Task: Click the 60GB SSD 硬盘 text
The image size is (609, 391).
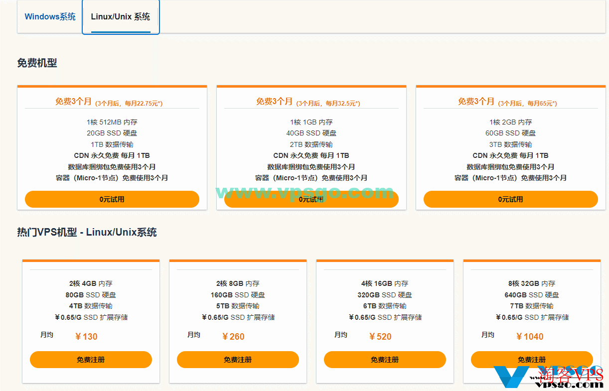Action: [x=511, y=133]
